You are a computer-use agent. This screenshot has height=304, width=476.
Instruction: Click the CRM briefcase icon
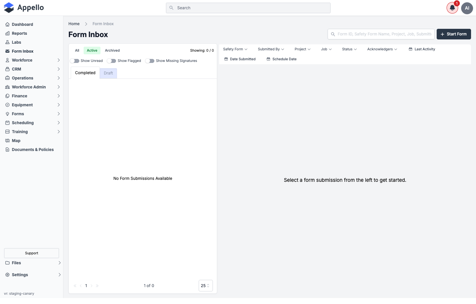(7, 69)
